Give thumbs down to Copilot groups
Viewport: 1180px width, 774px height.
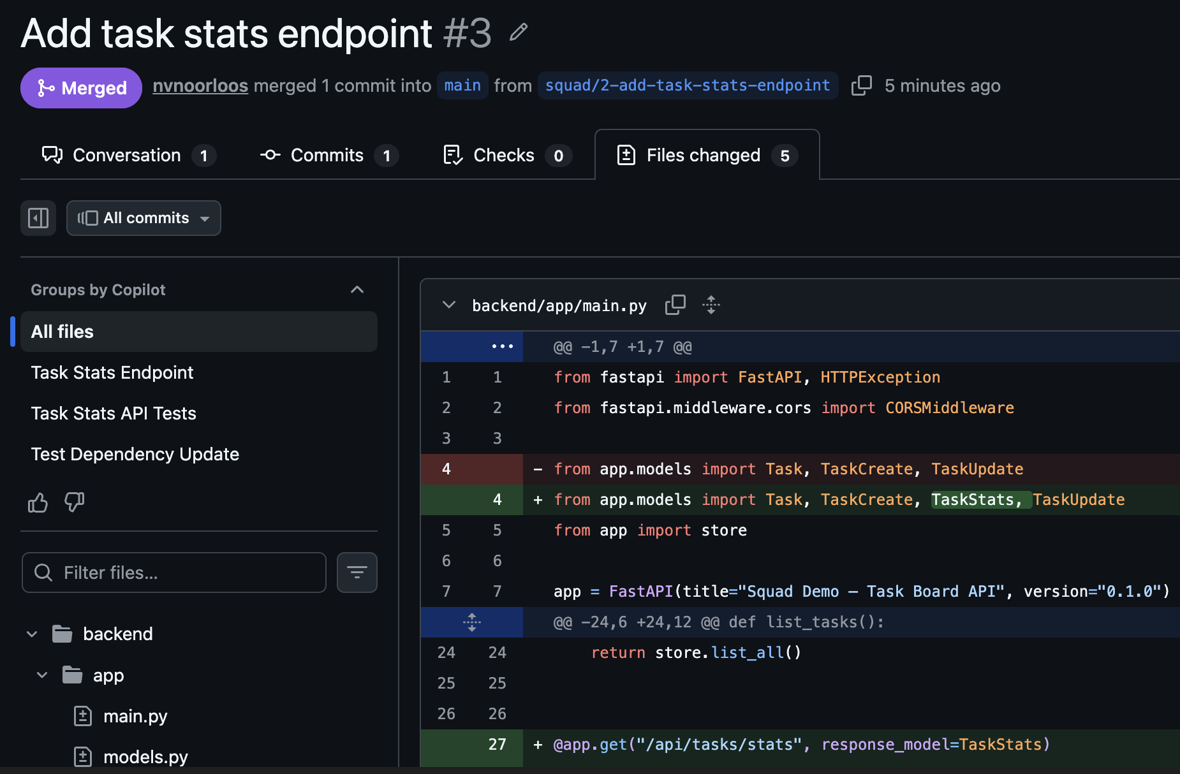[x=75, y=503]
